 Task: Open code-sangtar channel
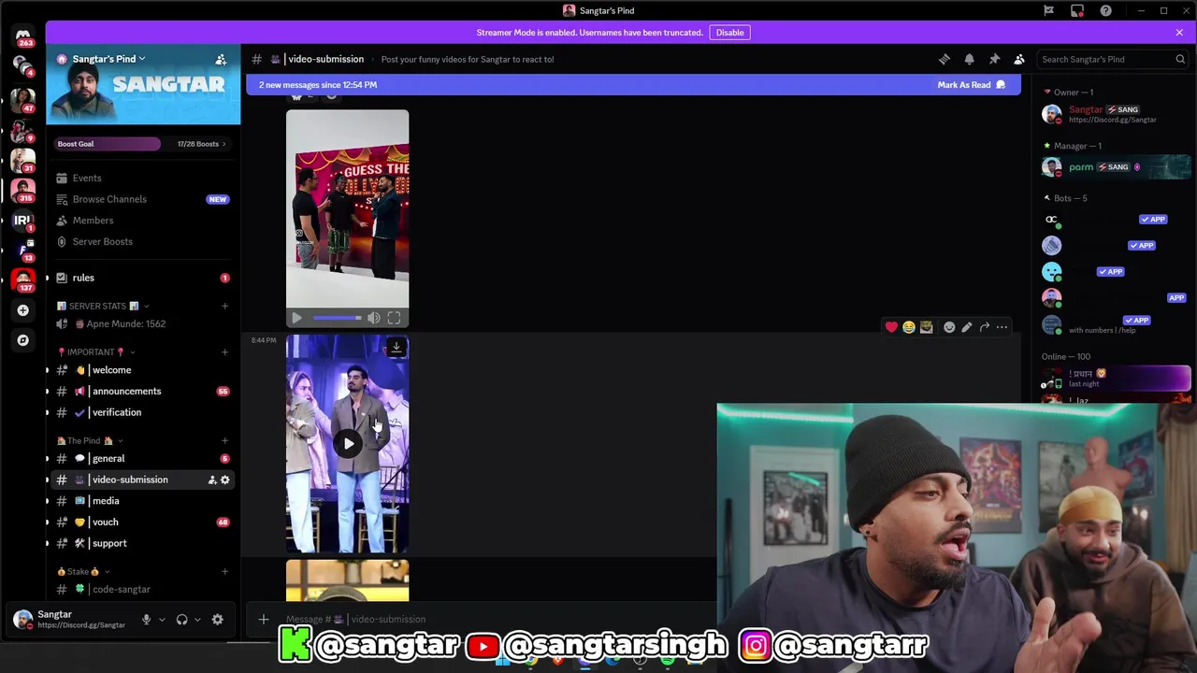[142, 589]
